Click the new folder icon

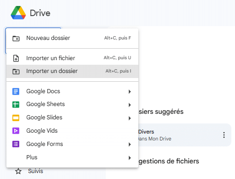point(16,38)
